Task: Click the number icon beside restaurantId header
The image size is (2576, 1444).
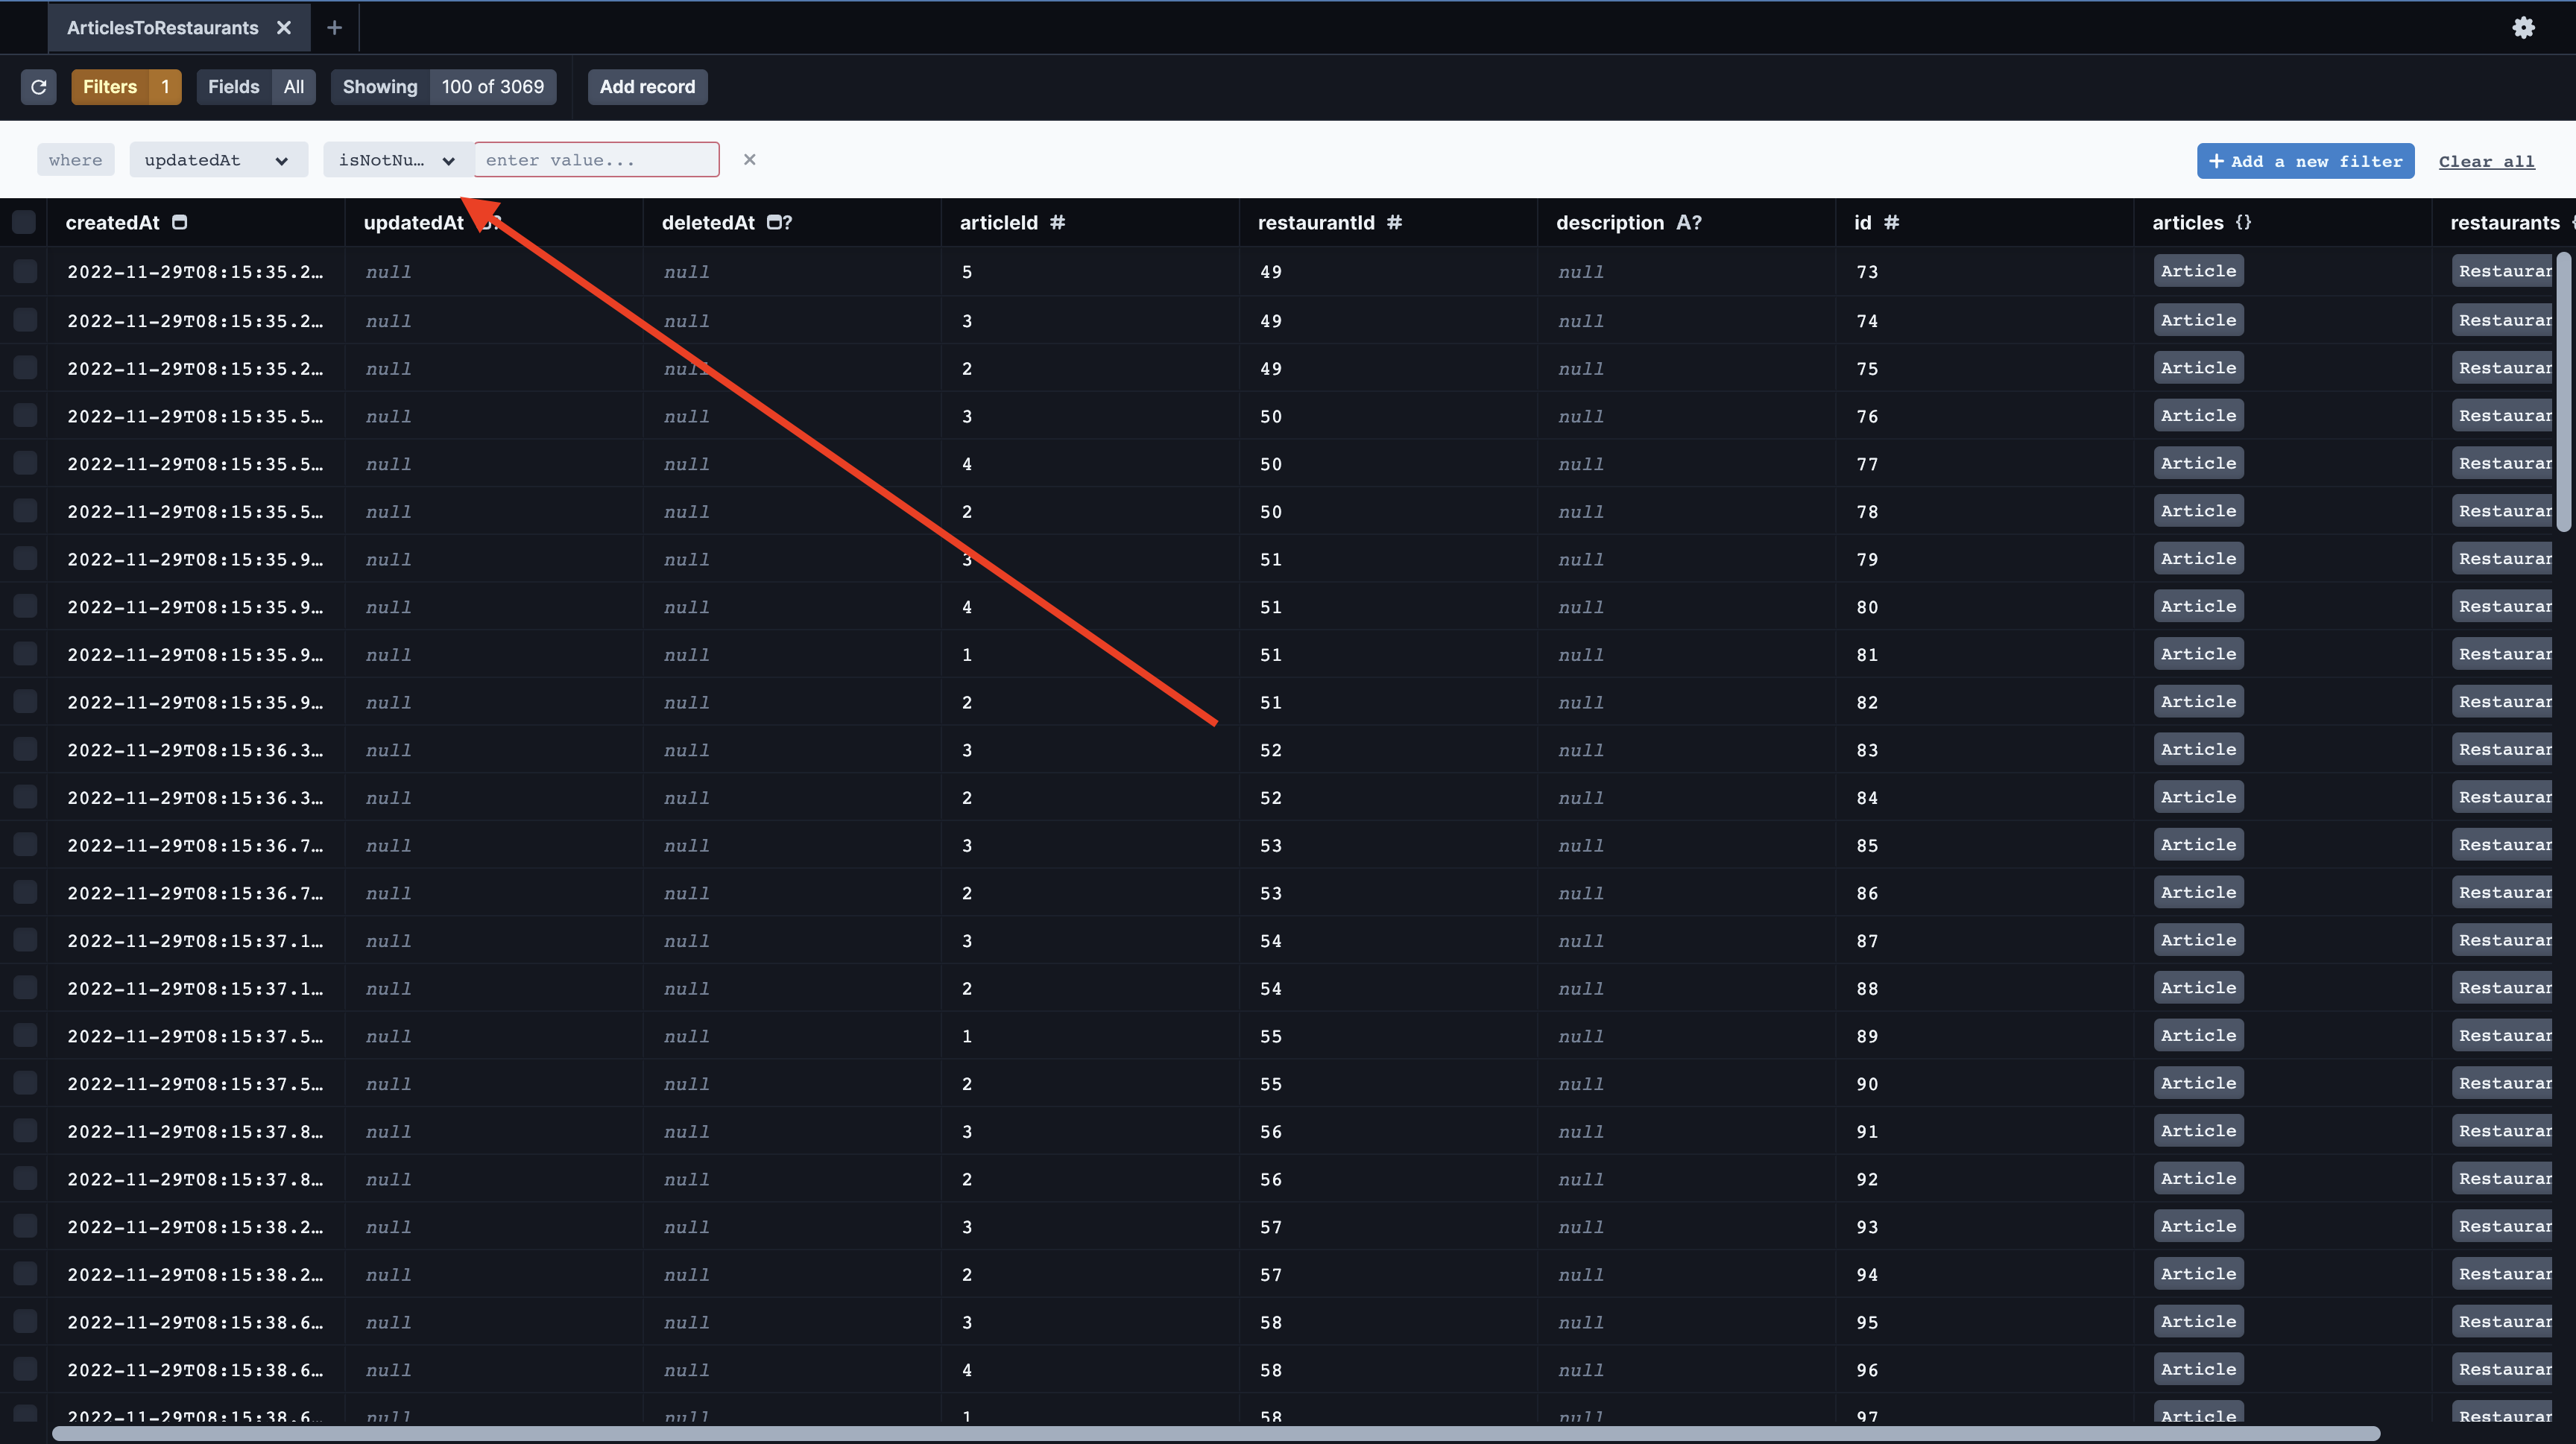Action: click(1395, 223)
